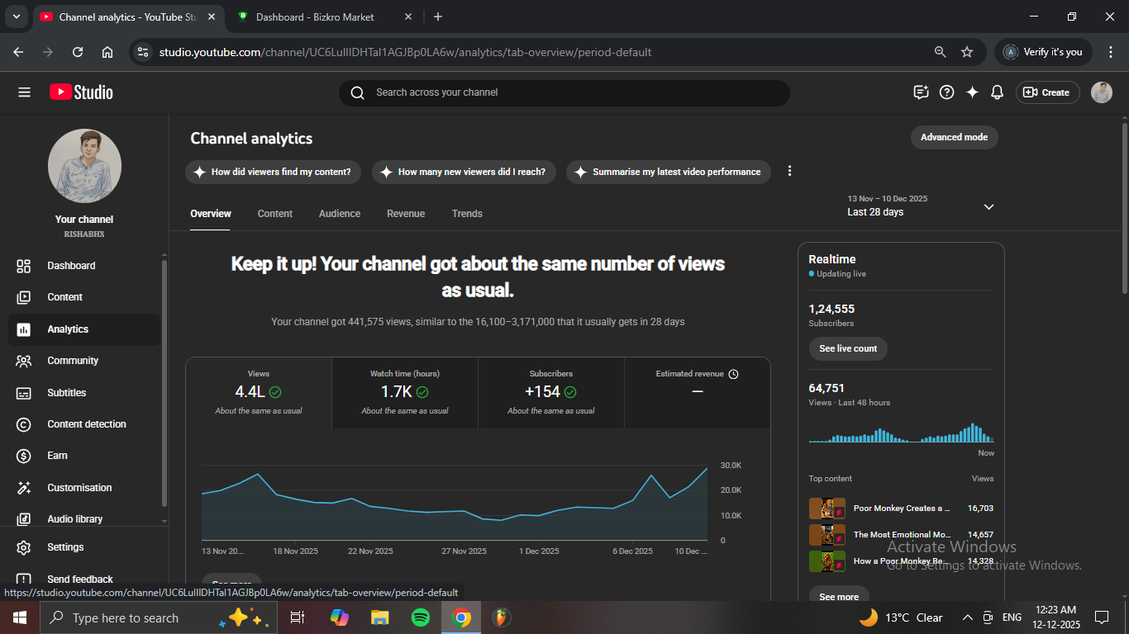Open Content detection in the sidebar
This screenshot has width=1129, height=634.
pyautogui.click(x=86, y=424)
